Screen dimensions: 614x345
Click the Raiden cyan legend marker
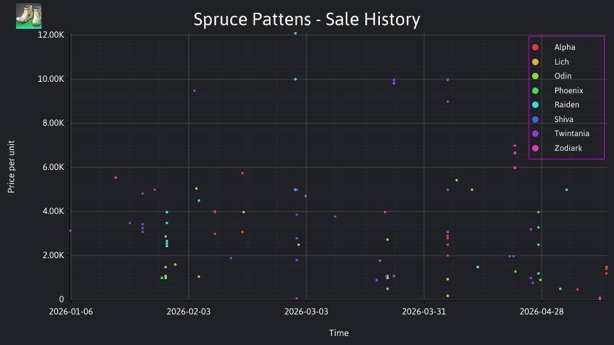[x=535, y=105]
